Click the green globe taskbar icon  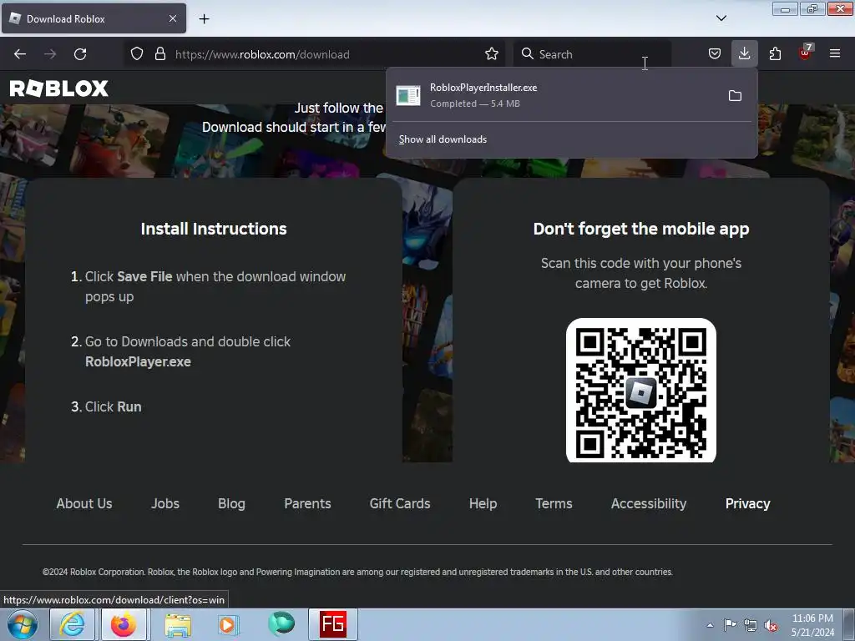(x=281, y=623)
